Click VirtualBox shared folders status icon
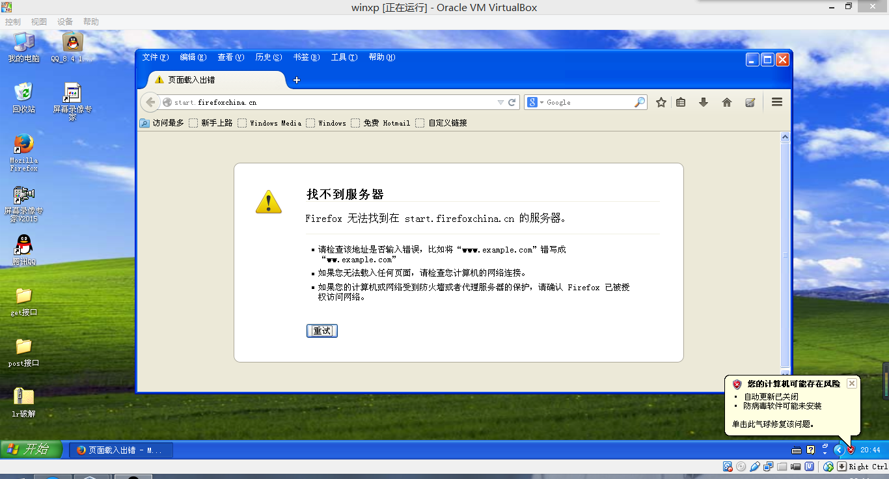The width and height of the screenshot is (889, 479). (782, 467)
